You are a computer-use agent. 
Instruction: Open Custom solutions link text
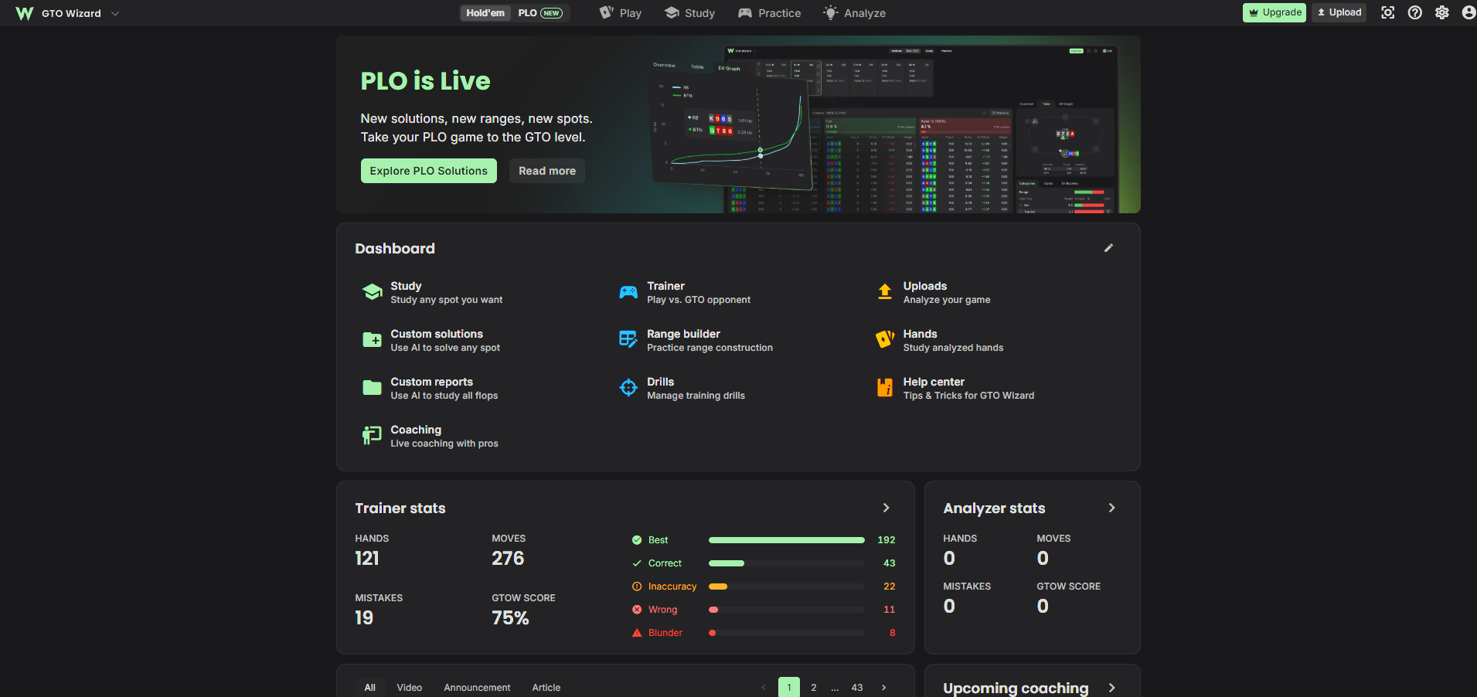(437, 334)
